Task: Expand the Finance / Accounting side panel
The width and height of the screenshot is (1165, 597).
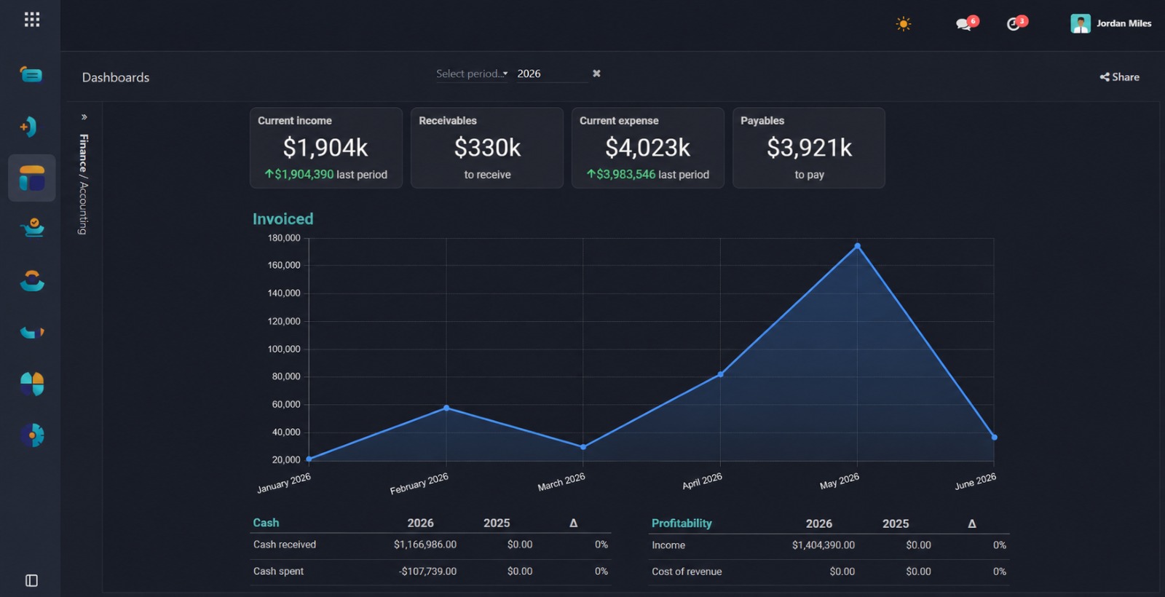Action: [x=84, y=116]
